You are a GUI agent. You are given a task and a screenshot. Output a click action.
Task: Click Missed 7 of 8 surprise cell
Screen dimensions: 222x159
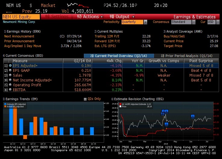[201, 75]
